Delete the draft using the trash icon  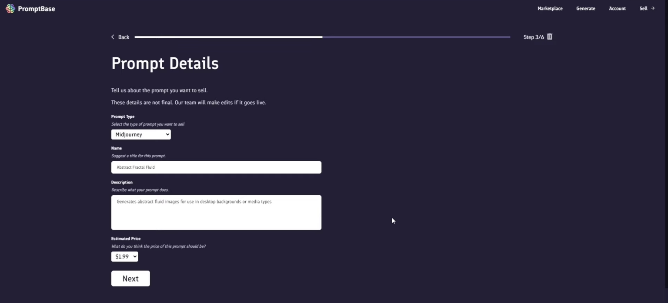click(x=549, y=37)
